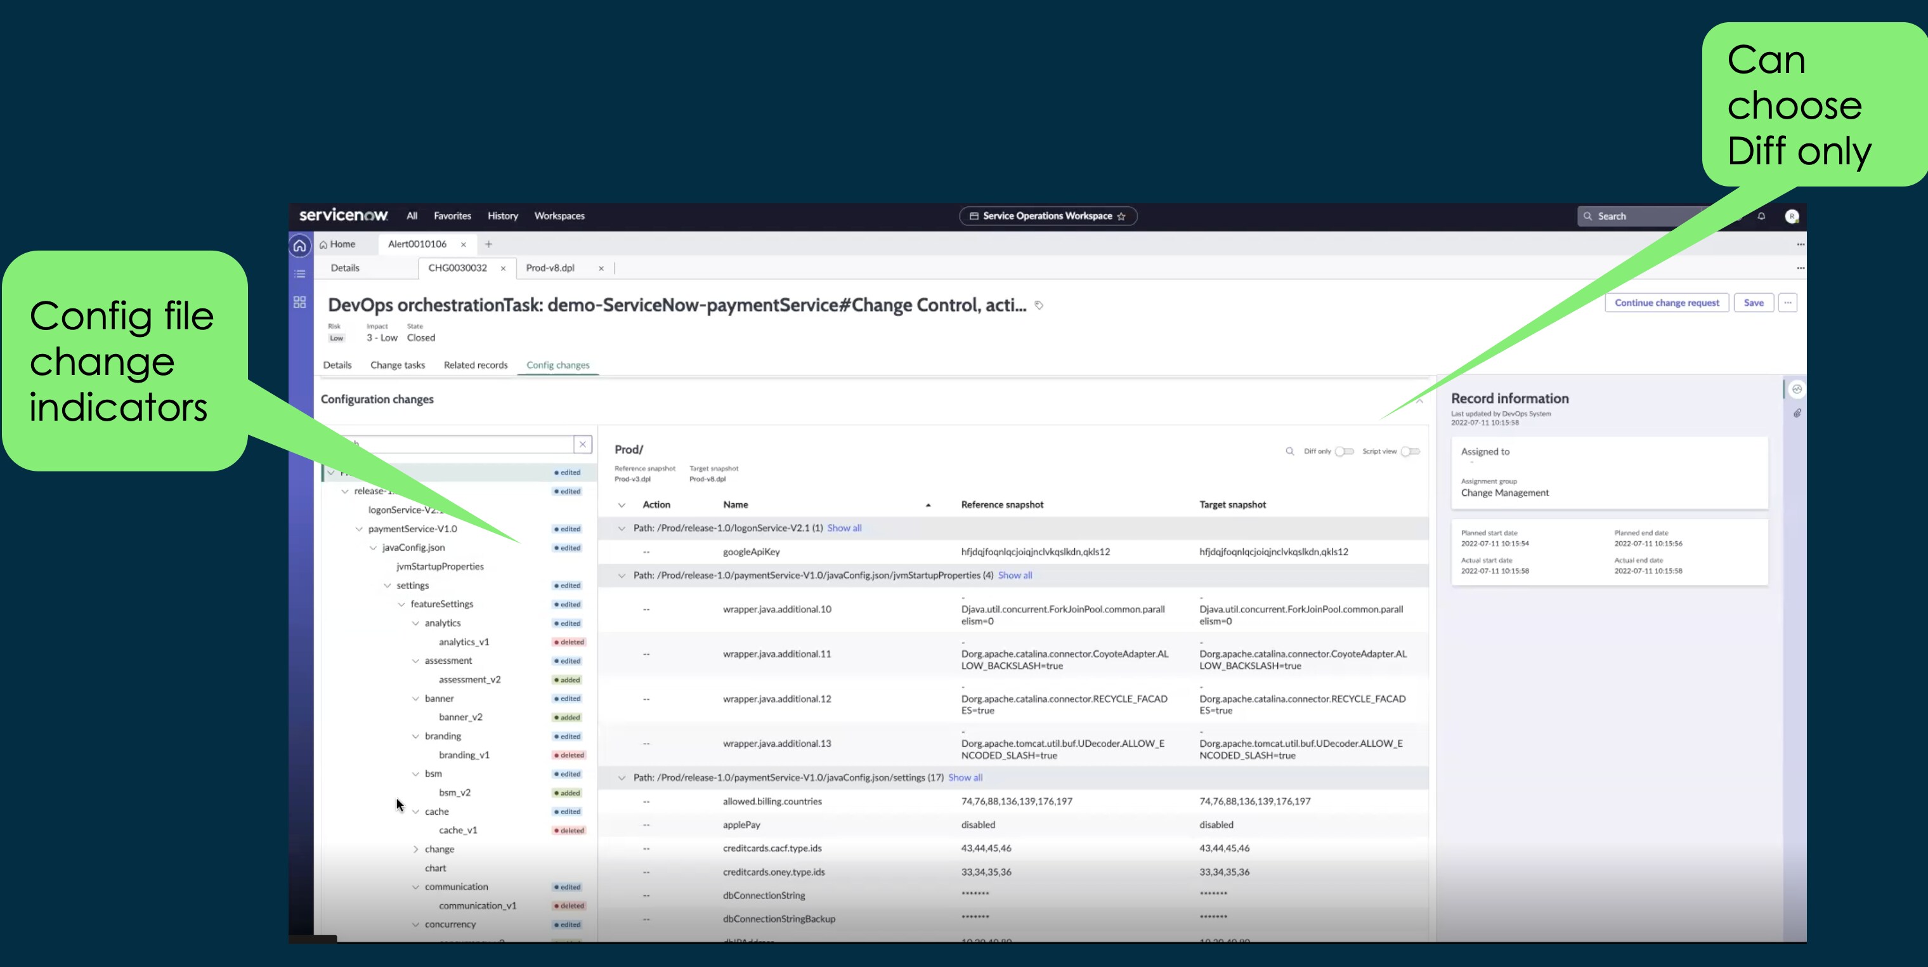
Task: Clear the tree search box with X
Action: (x=582, y=444)
